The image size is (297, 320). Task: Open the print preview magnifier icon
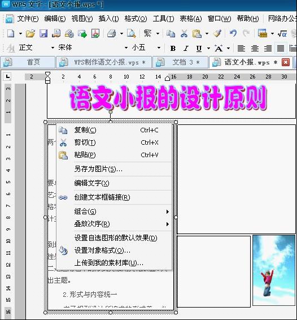pos(131,33)
